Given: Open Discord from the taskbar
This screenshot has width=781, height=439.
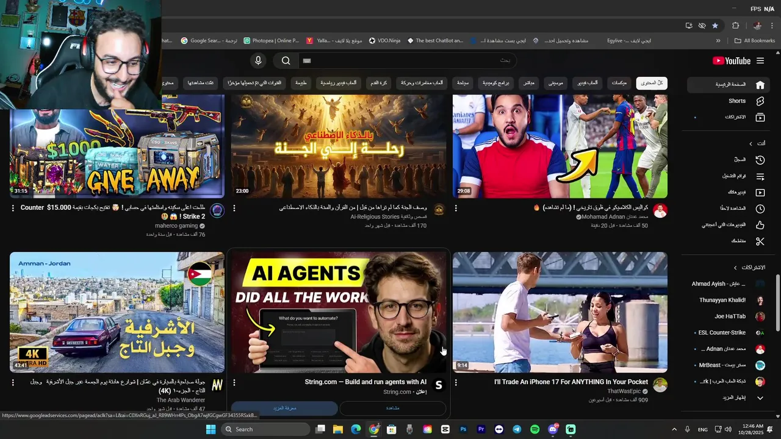Looking at the screenshot, I should point(553,429).
